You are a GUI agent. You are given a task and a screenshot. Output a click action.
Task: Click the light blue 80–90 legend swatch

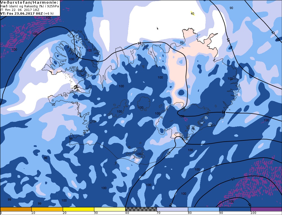204,209
